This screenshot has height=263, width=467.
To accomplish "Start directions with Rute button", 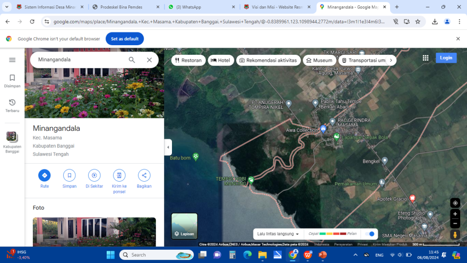I will tap(45, 179).
